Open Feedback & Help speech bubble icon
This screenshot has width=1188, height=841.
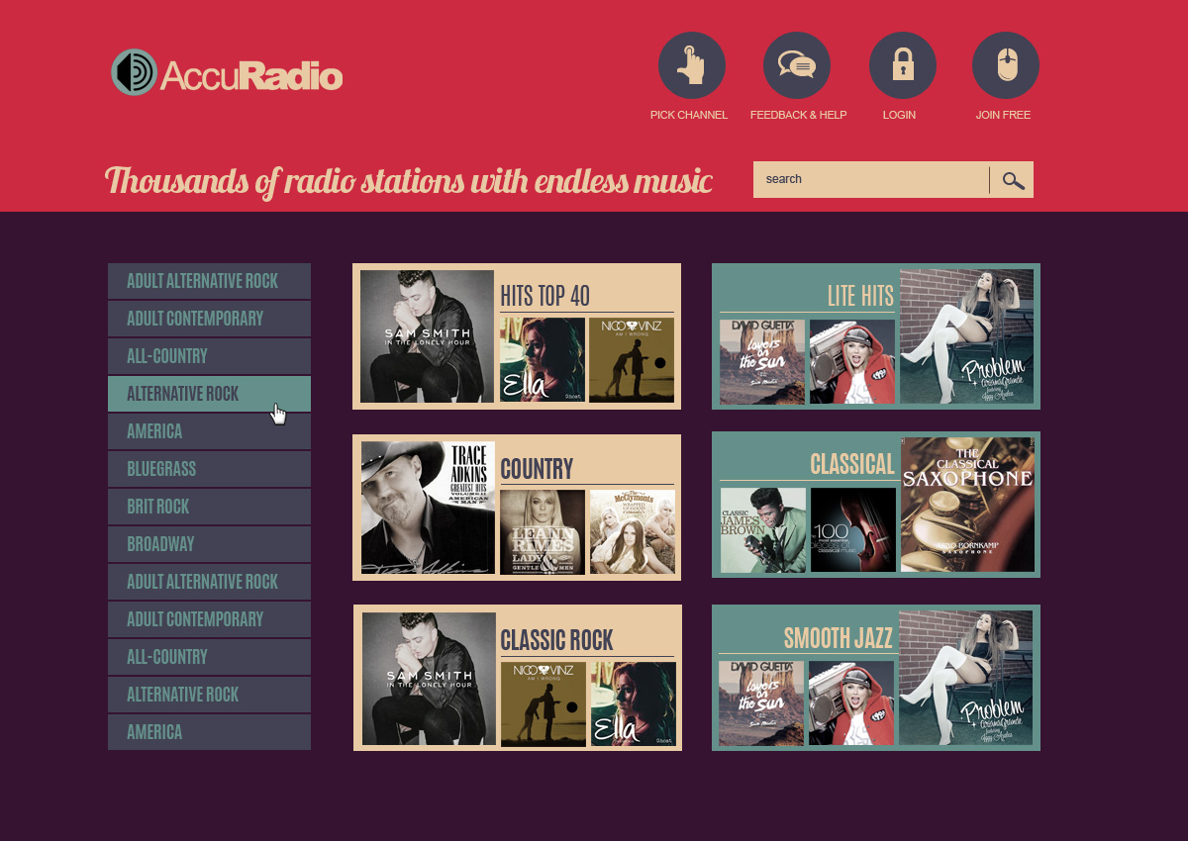[x=797, y=65]
